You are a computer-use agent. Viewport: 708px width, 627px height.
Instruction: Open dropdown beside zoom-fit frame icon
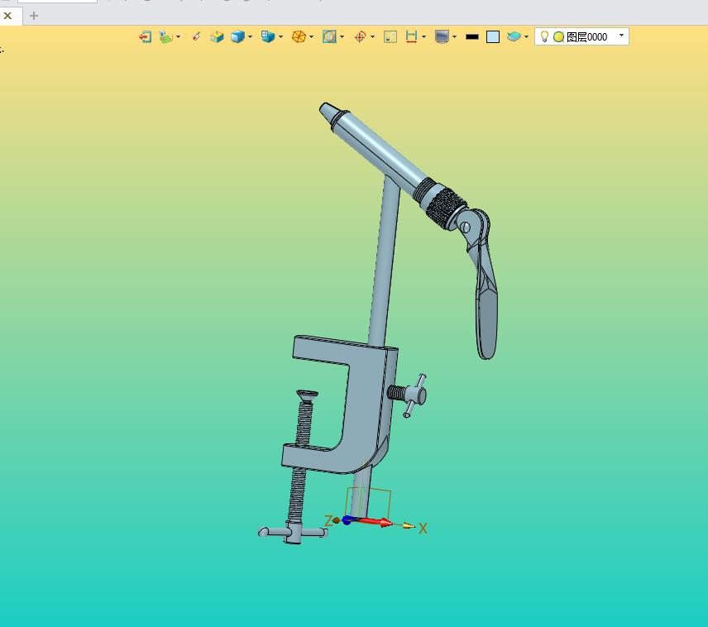click(342, 36)
